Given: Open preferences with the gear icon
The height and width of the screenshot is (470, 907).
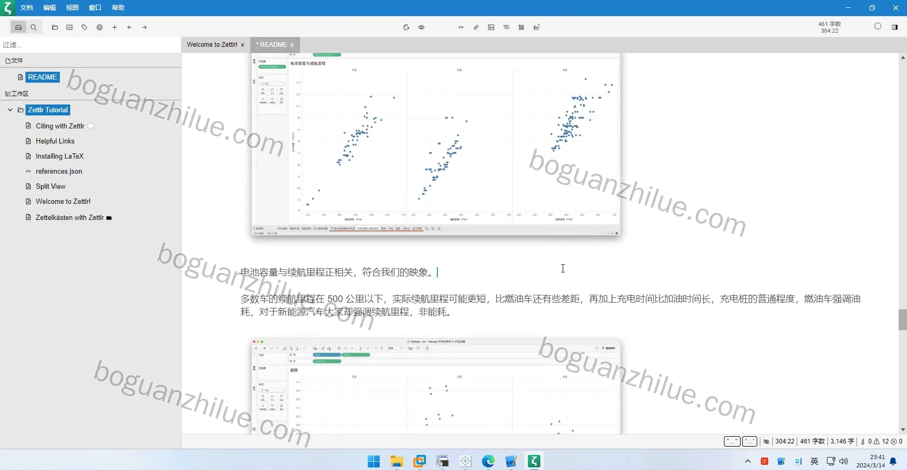Looking at the screenshot, I should point(99,27).
